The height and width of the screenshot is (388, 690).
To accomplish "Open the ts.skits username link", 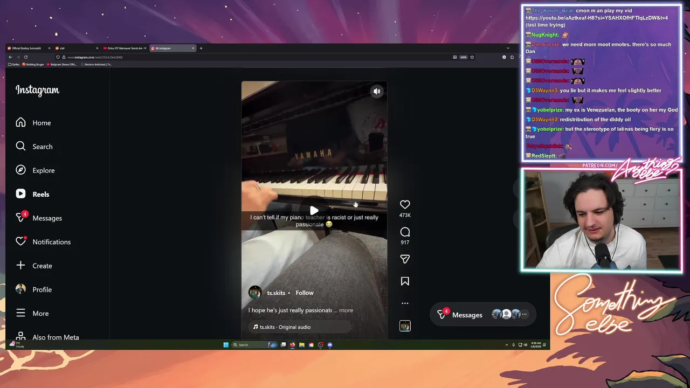I will tap(276, 293).
